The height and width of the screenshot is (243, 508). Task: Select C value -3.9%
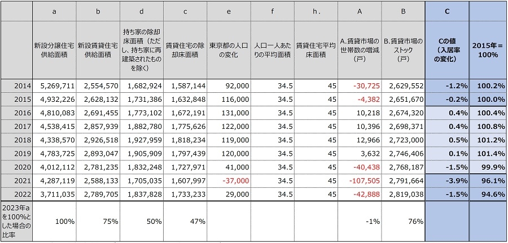pyautogui.click(x=447, y=181)
